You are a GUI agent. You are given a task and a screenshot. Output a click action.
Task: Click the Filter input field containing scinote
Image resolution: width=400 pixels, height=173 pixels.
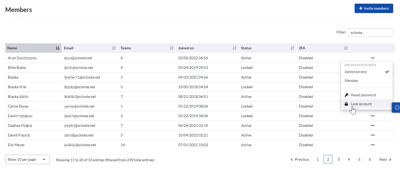(370, 33)
